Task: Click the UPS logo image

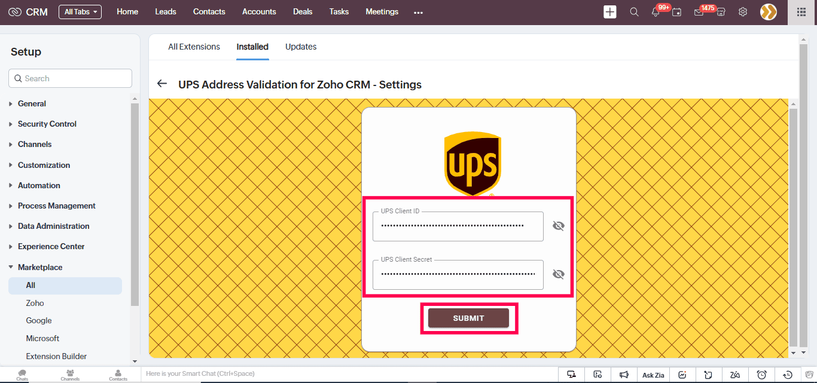Action: (x=472, y=164)
